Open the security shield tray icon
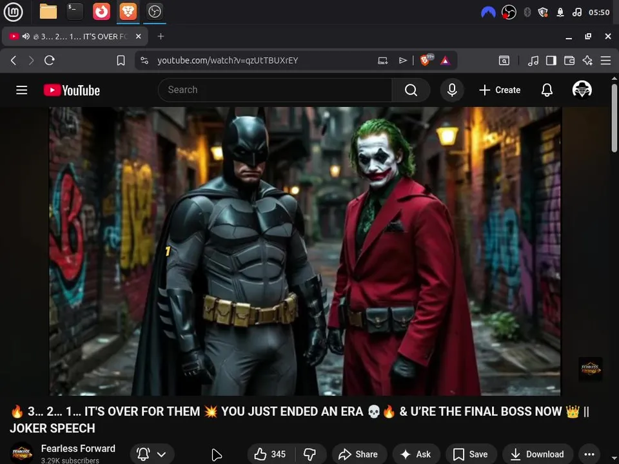619x464 pixels. (x=543, y=13)
